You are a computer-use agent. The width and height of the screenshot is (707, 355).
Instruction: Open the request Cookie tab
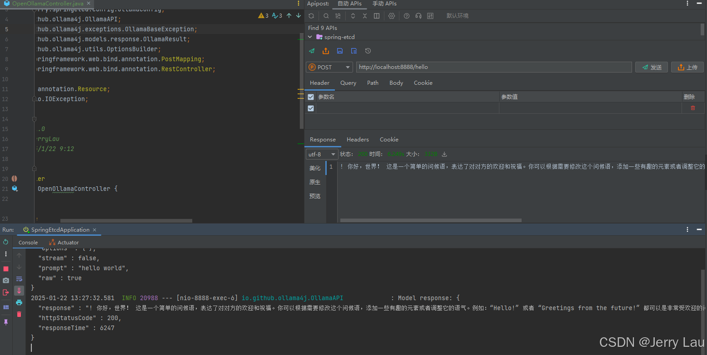pos(423,83)
